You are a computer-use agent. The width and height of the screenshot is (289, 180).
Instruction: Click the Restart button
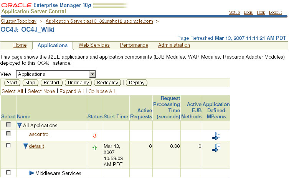51,83
